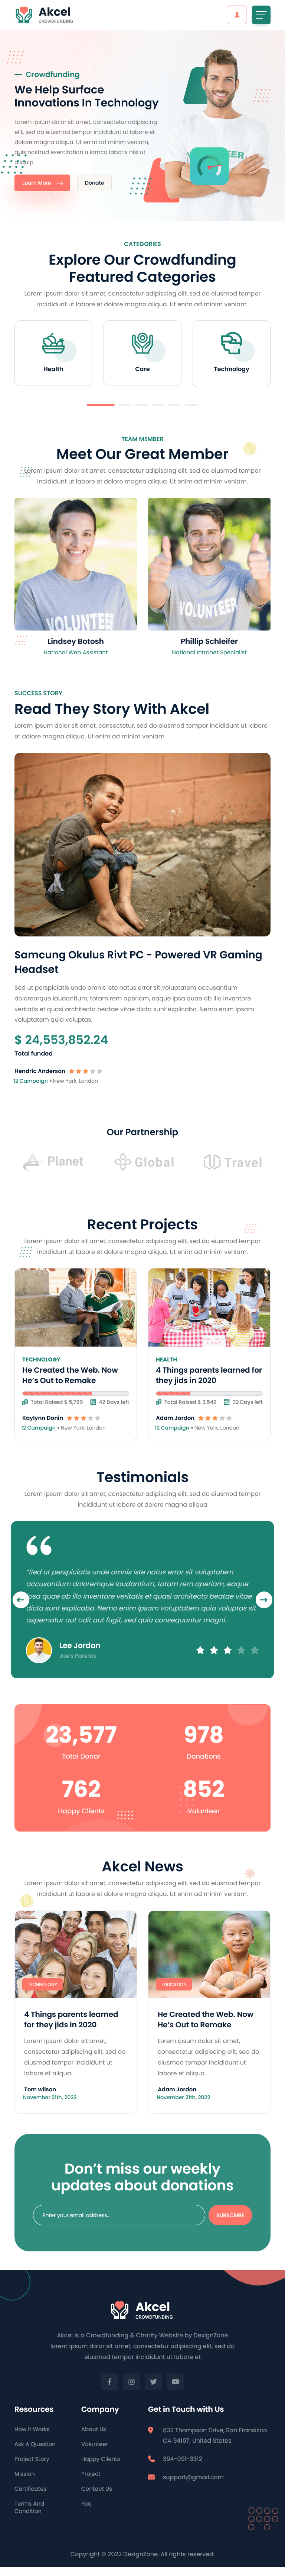Show the previous testimonial with left arrow
Image resolution: width=285 pixels, height=2567 pixels.
coord(21,1599)
